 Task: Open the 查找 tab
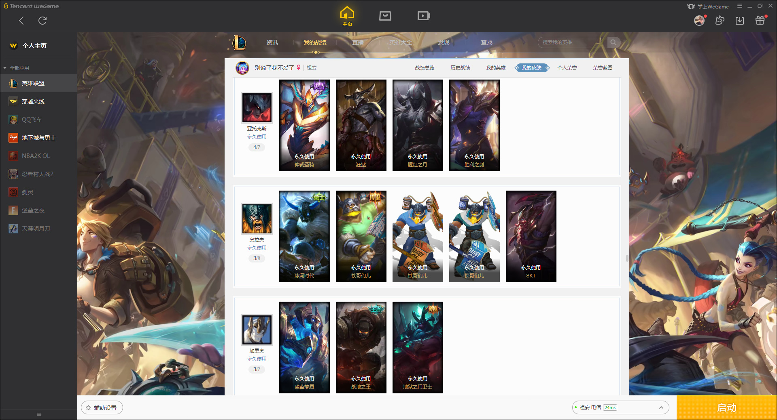click(486, 42)
